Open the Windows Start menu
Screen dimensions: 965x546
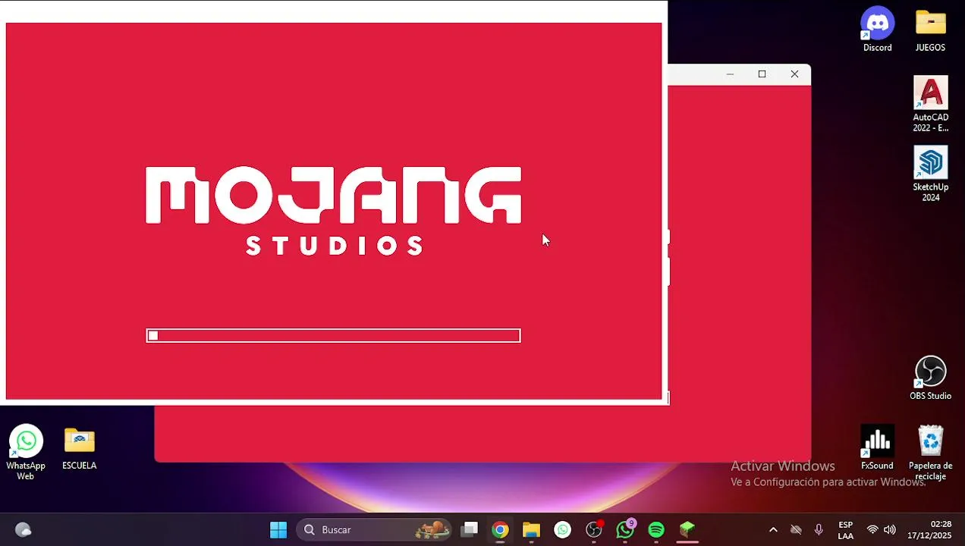click(278, 530)
